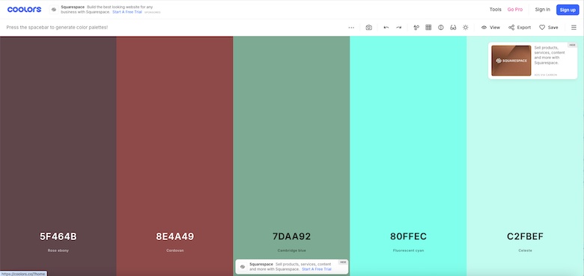Image resolution: width=584 pixels, height=276 pixels.
Task: Click the Squarespace ad icon in the header
Action: [x=54, y=10]
